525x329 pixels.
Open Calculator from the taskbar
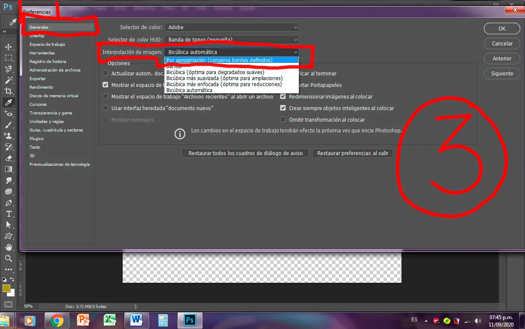tap(163, 320)
